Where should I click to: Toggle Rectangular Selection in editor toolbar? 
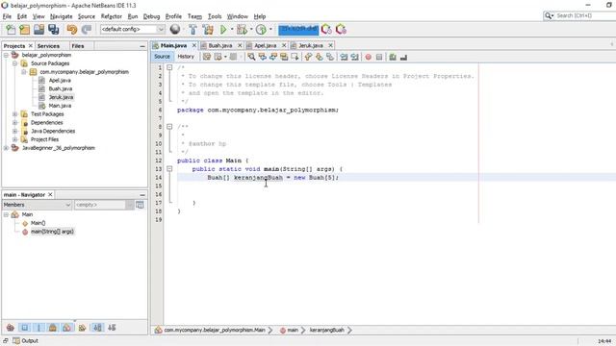(x=295, y=58)
